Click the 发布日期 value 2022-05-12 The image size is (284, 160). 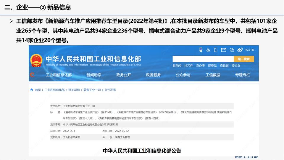point(122,131)
